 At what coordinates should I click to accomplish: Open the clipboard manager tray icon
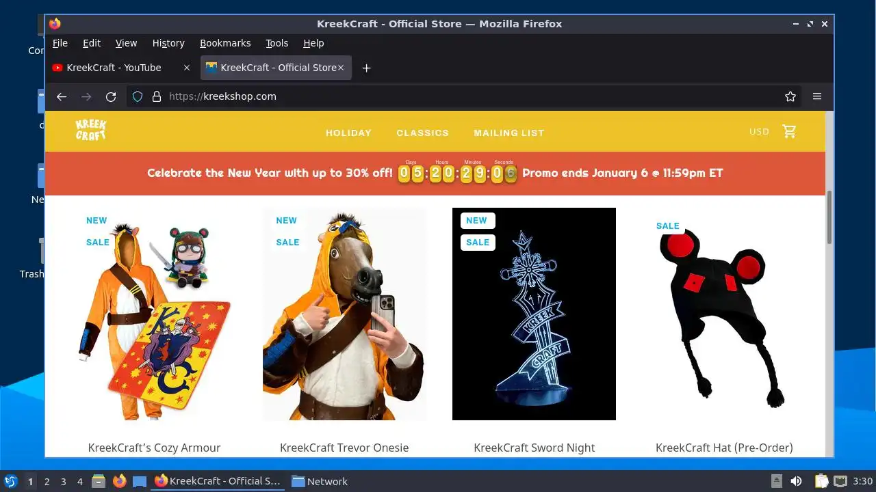pyautogui.click(x=821, y=481)
